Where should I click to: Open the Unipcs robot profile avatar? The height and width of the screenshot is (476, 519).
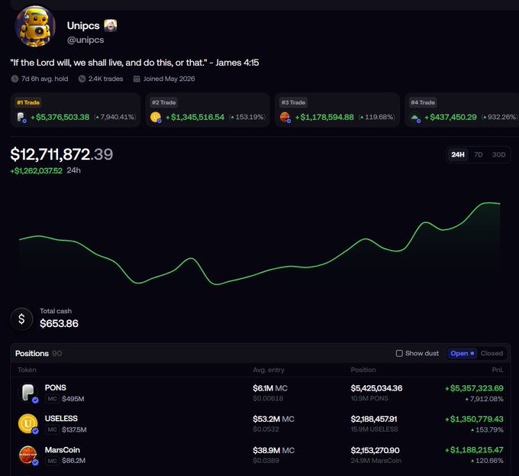pyautogui.click(x=35, y=26)
